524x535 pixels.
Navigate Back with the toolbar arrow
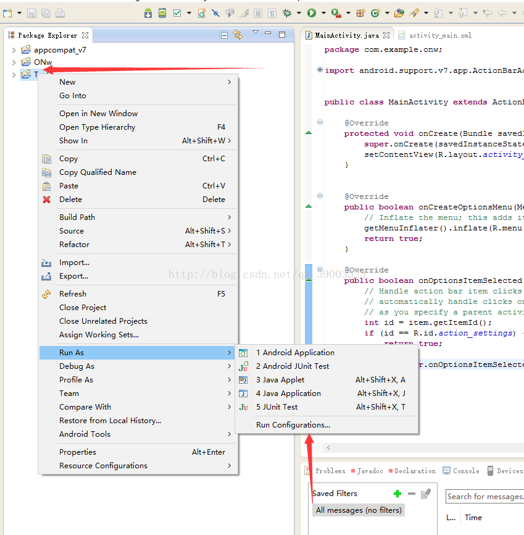coord(502,14)
